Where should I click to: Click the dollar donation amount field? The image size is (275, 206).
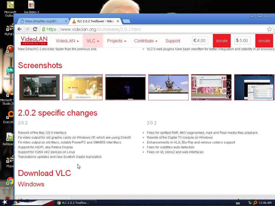point(243,41)
